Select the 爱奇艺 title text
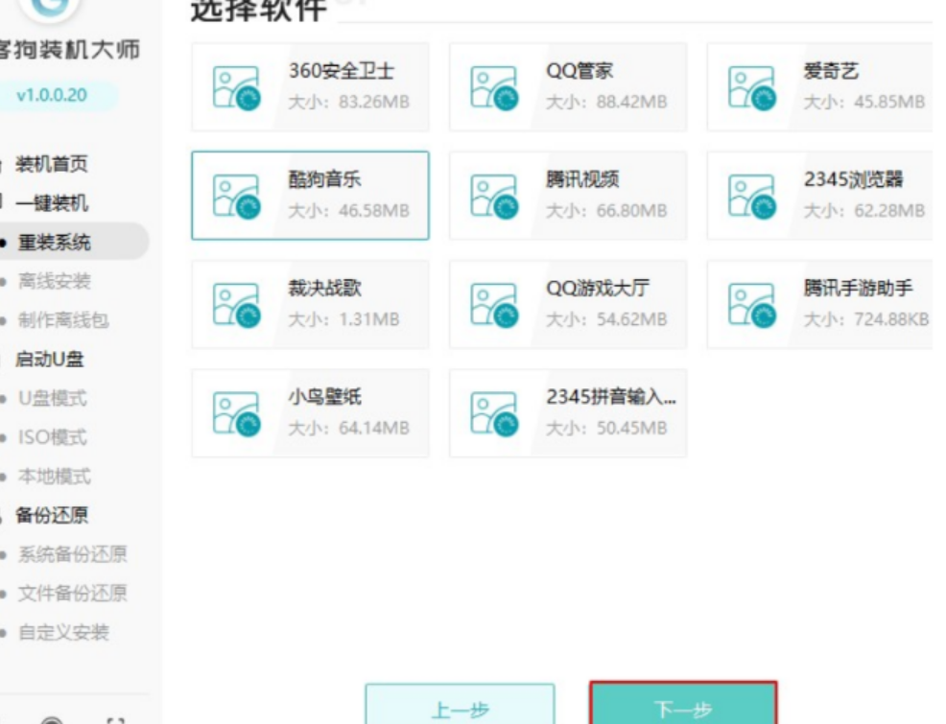Viewport: 946px width, 724px height. tap(831, 71)
